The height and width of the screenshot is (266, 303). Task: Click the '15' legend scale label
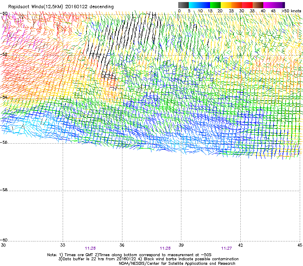210,11
